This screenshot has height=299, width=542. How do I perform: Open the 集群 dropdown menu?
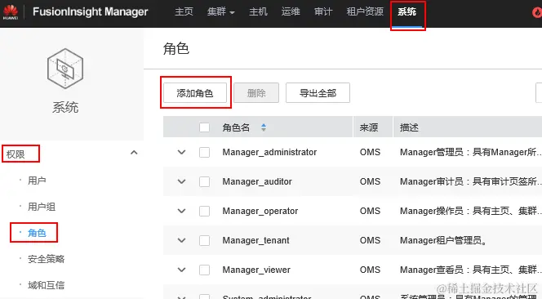point(221,11)
